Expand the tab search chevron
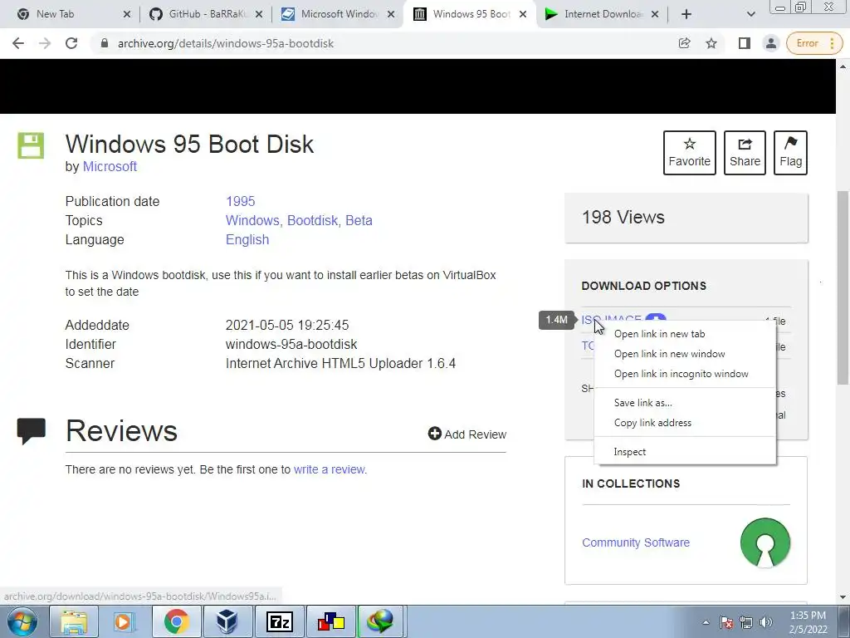Screen dimensions: 850x638 click(x=750, y=14)
